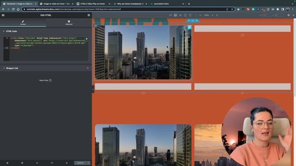Switch to touchstart Event browser tab
Viewport: 296px width, 166px height.
tap(167, 4)
